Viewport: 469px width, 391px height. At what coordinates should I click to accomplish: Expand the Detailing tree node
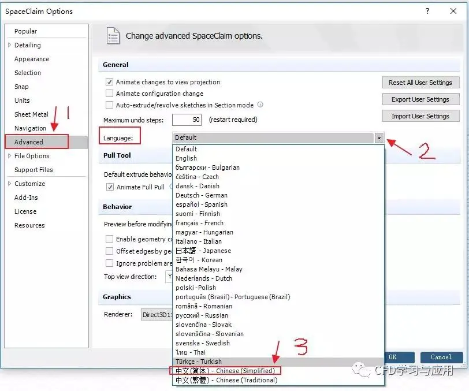(x=9, y=45)
